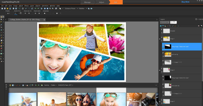Image resolution: width=203 pixels, height=106 pixels.
Task: Select the Text tool in the left toolbar
Action: click(x=2, y=51)
